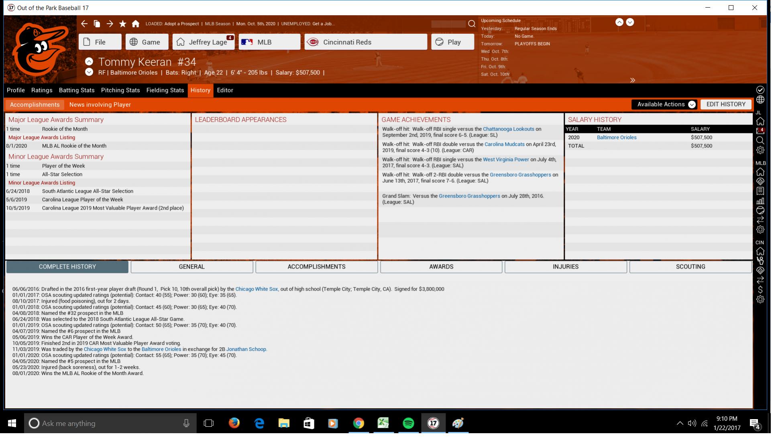Switch to the Fielding Stats tab
This screenshot has width=772, height=438.
point(165,90)
